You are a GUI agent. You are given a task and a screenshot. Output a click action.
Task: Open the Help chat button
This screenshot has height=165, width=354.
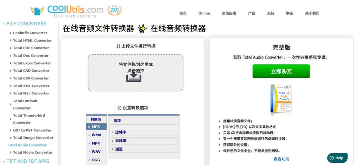coord(337,158)
